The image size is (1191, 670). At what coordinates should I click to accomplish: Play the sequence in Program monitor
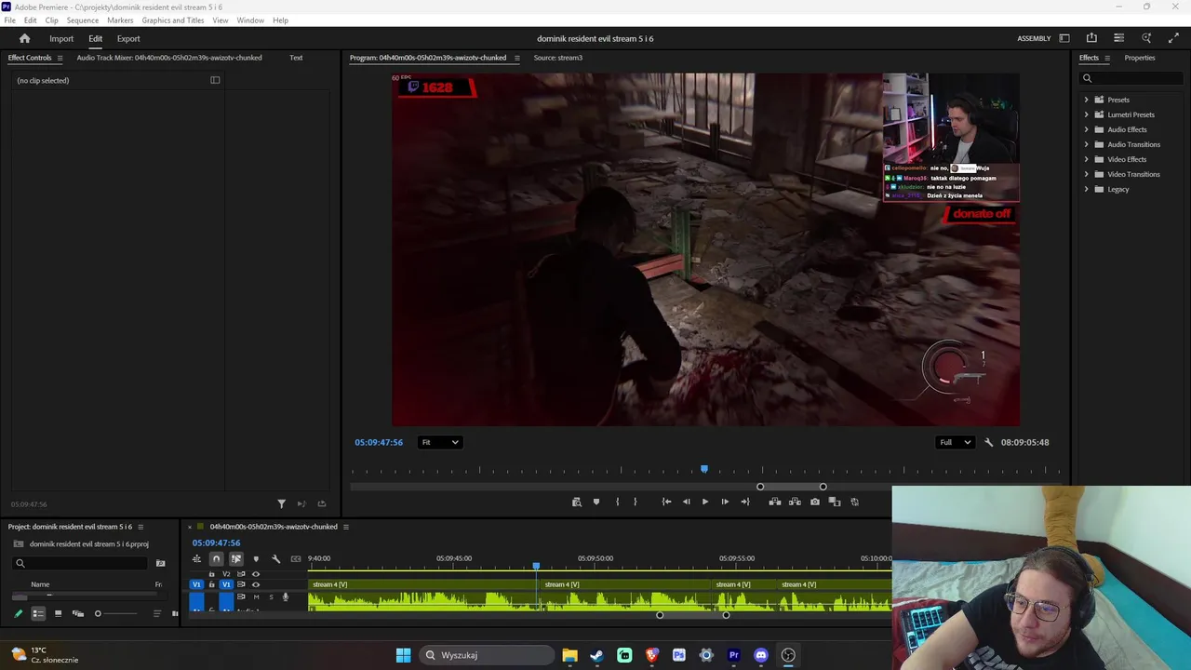click(705, 502)
